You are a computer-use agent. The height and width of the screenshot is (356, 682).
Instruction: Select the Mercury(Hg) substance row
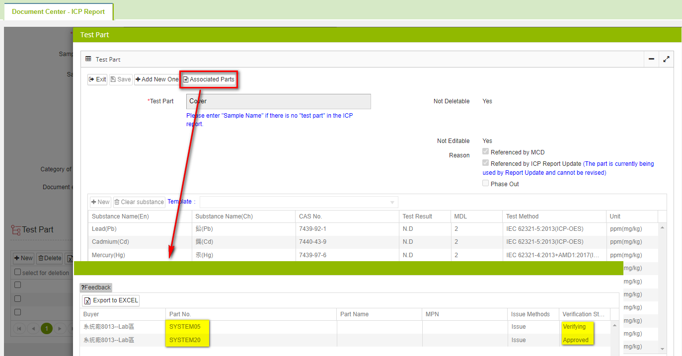(373, 255)
